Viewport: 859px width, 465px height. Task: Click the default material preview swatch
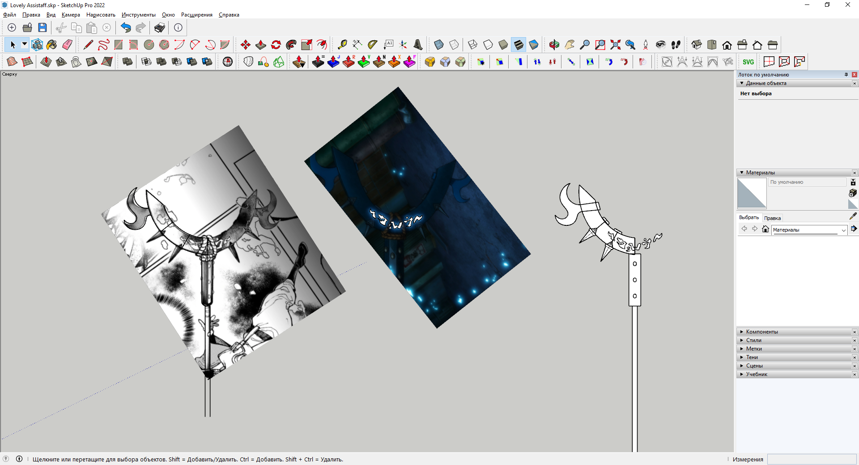752,193
